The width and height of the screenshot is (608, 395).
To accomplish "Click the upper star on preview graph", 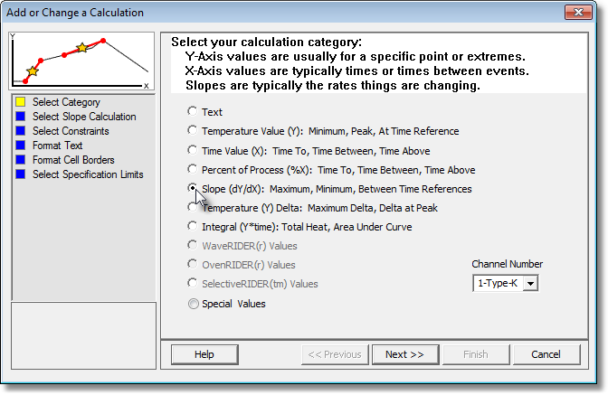I will pos(81,48).
